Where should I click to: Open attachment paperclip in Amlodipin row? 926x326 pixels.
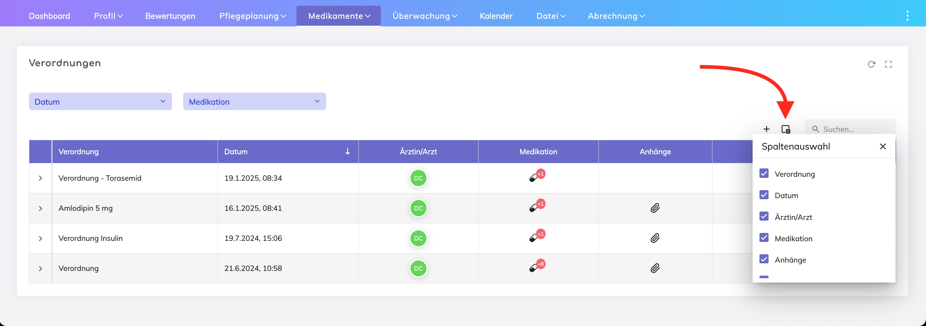point(655,208)
